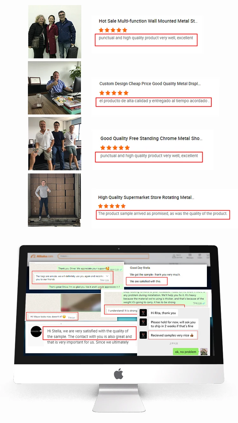Click the star rating under Hot Sale Multi-function review

pos(113,30)
